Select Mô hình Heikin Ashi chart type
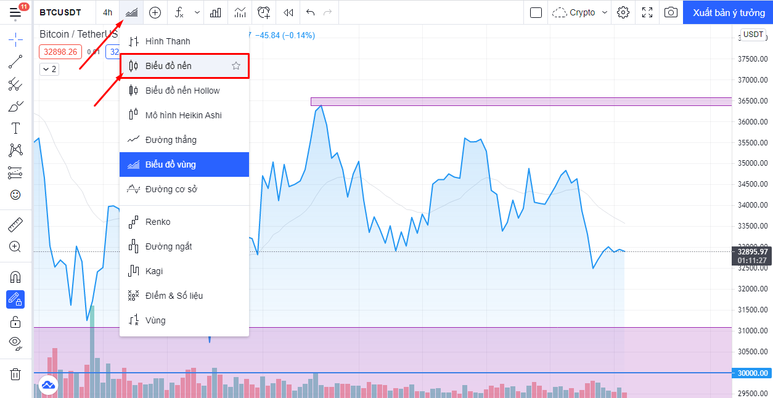This screenshot has width=773, height=398. click(183, 115)
